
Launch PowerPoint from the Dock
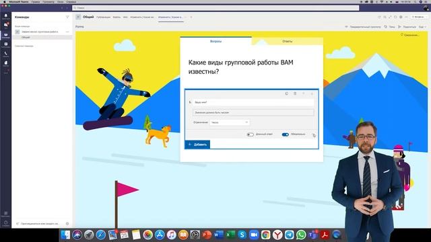(x=207, y=235)
